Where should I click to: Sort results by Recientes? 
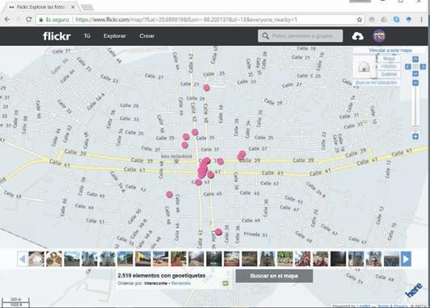(181, 283)
